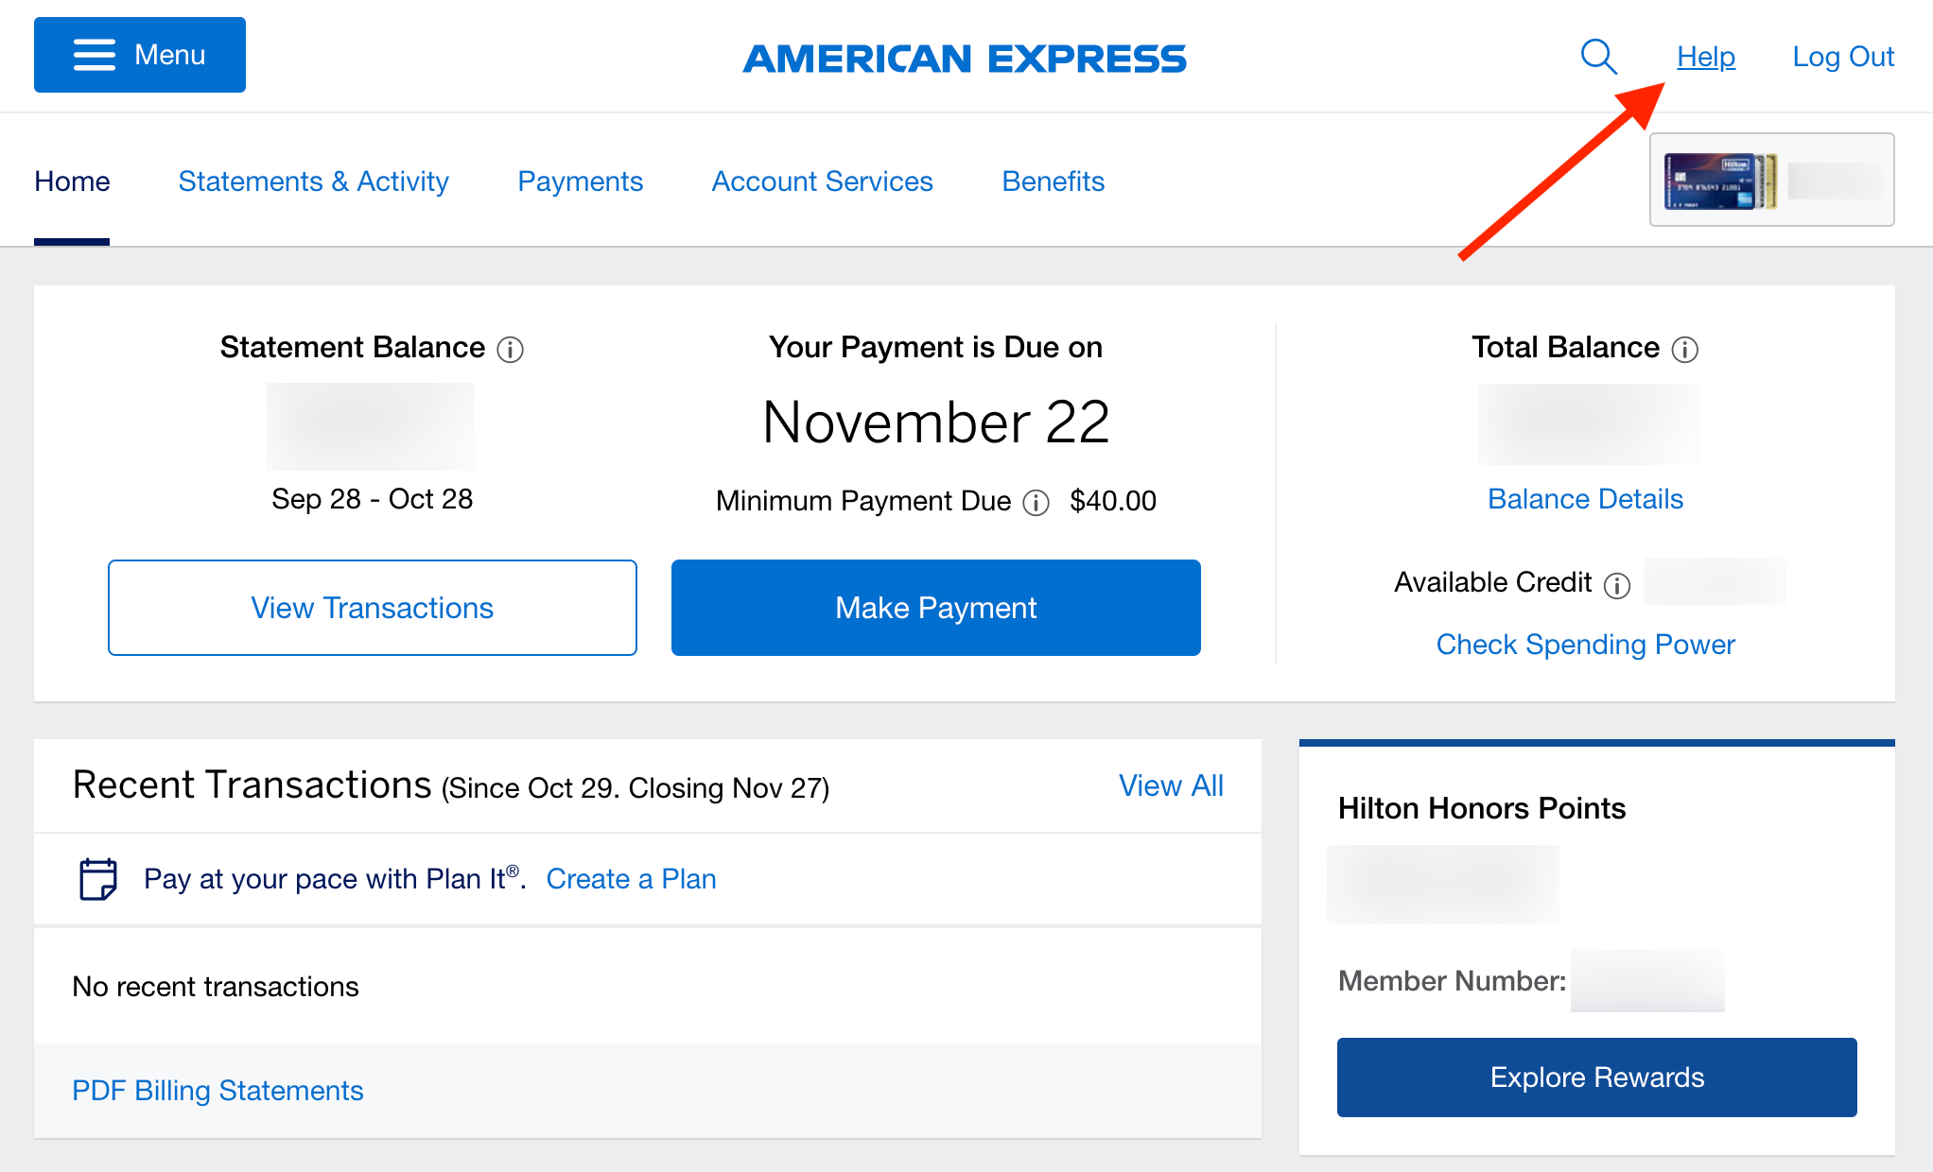The image size is (1933, 1172).
Task: Click the American Express logo
Action: pyautogui.click(x=966, y=58)
